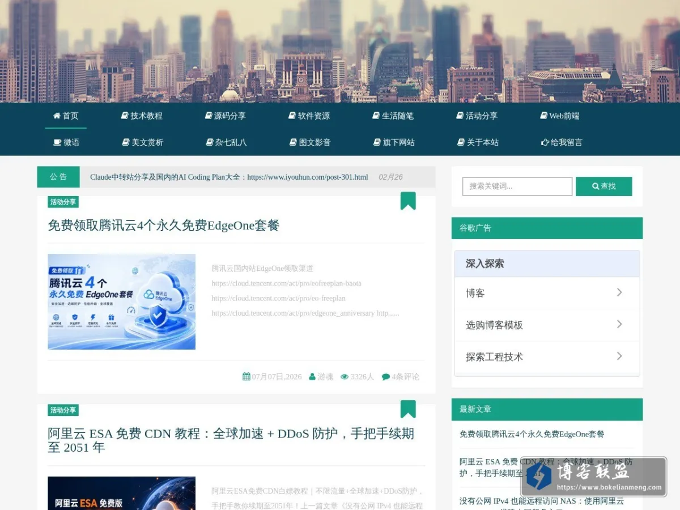This screenshot has width=680, height=510.
Task: Open the 源码分享 menu item
Action: coord(226,116)
